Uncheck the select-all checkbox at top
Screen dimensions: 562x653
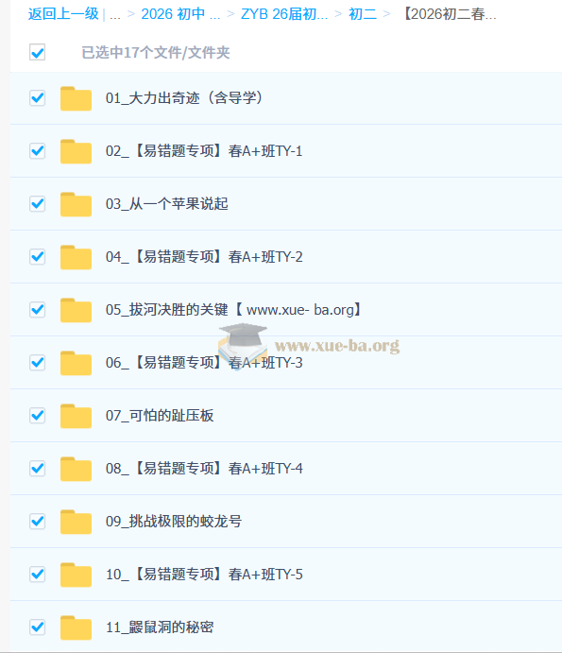tap(38, 53)
